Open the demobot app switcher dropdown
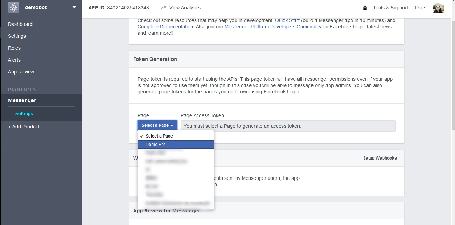The image size is (455, 225). (x=74, y=7)
